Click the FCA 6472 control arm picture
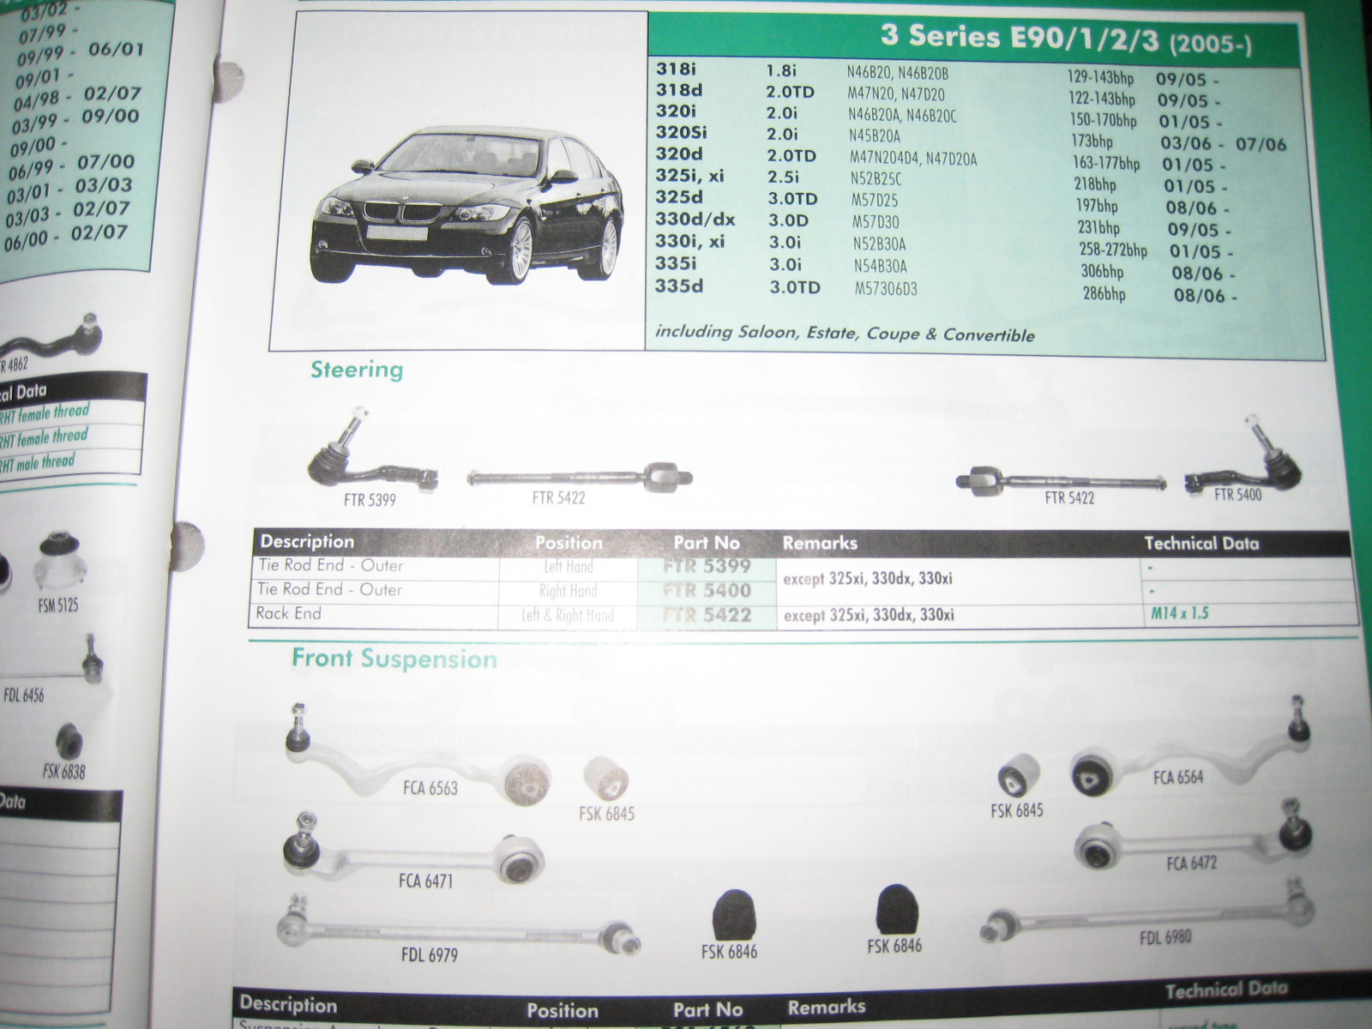This screenshot has width=1372, height=1029. (1195, 836)
